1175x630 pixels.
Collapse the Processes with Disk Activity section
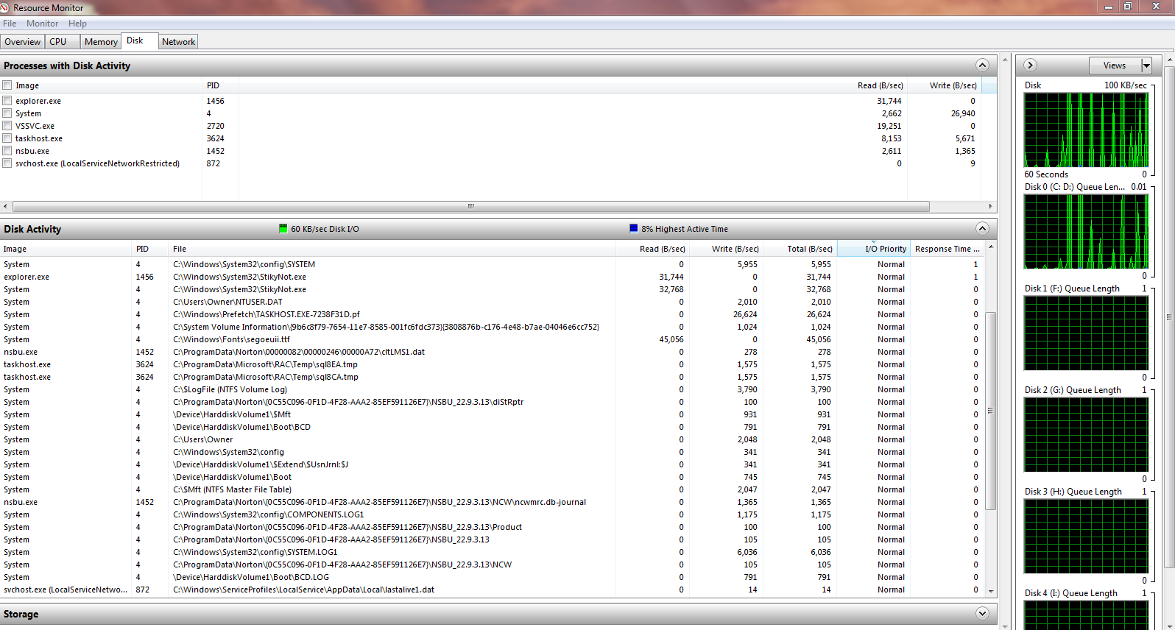pos(982,66)
